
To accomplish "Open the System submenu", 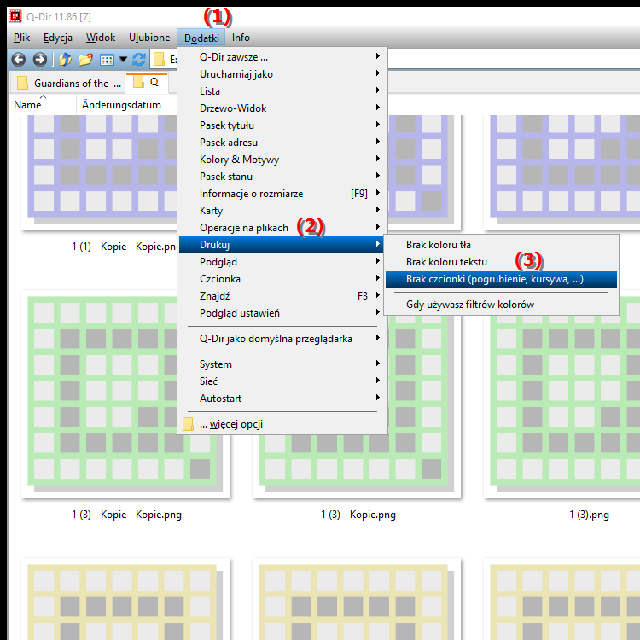I will tap(282, 364).
